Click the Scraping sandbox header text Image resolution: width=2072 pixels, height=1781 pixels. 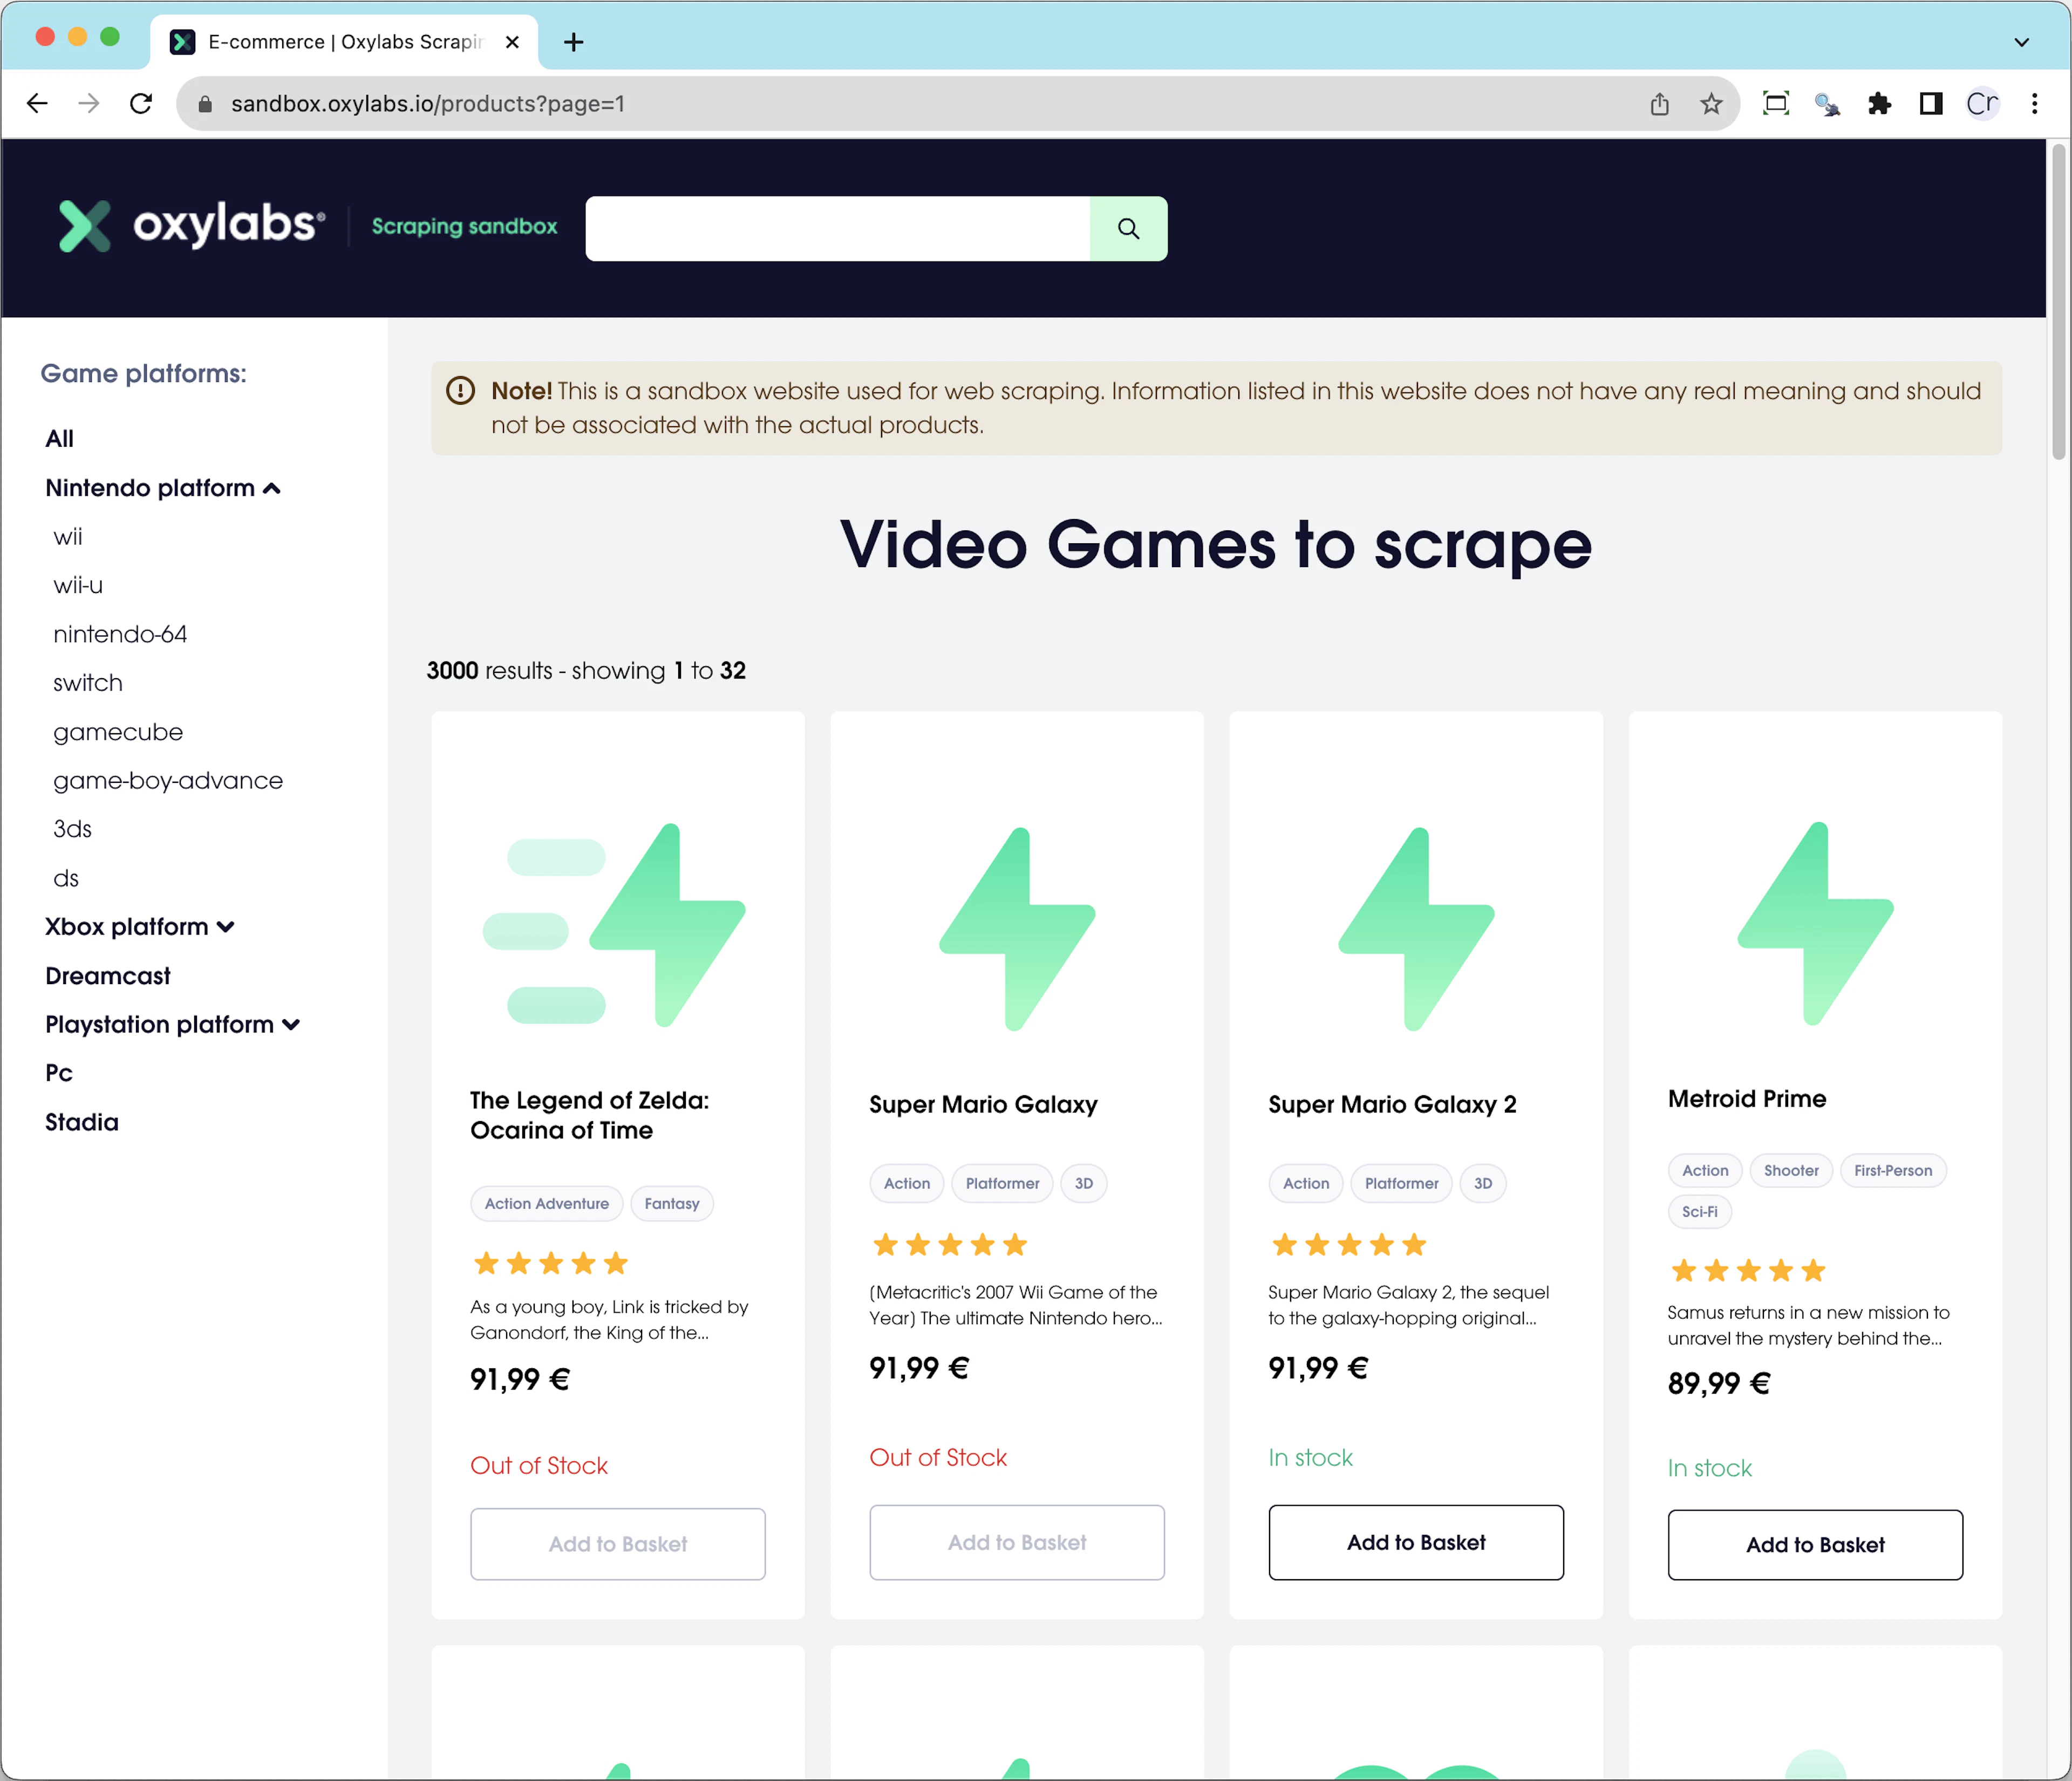pyautogui.click(x=464, y=227)
